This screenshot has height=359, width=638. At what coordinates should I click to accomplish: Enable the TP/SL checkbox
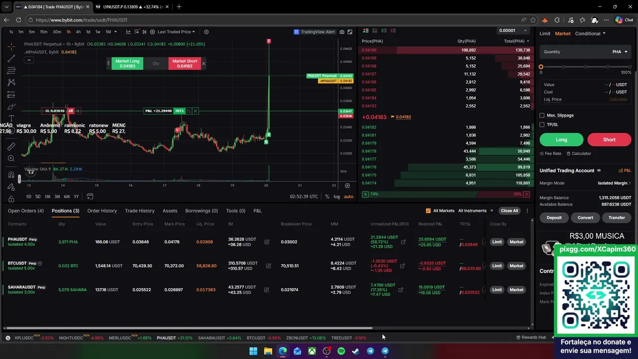coord(542,125)
